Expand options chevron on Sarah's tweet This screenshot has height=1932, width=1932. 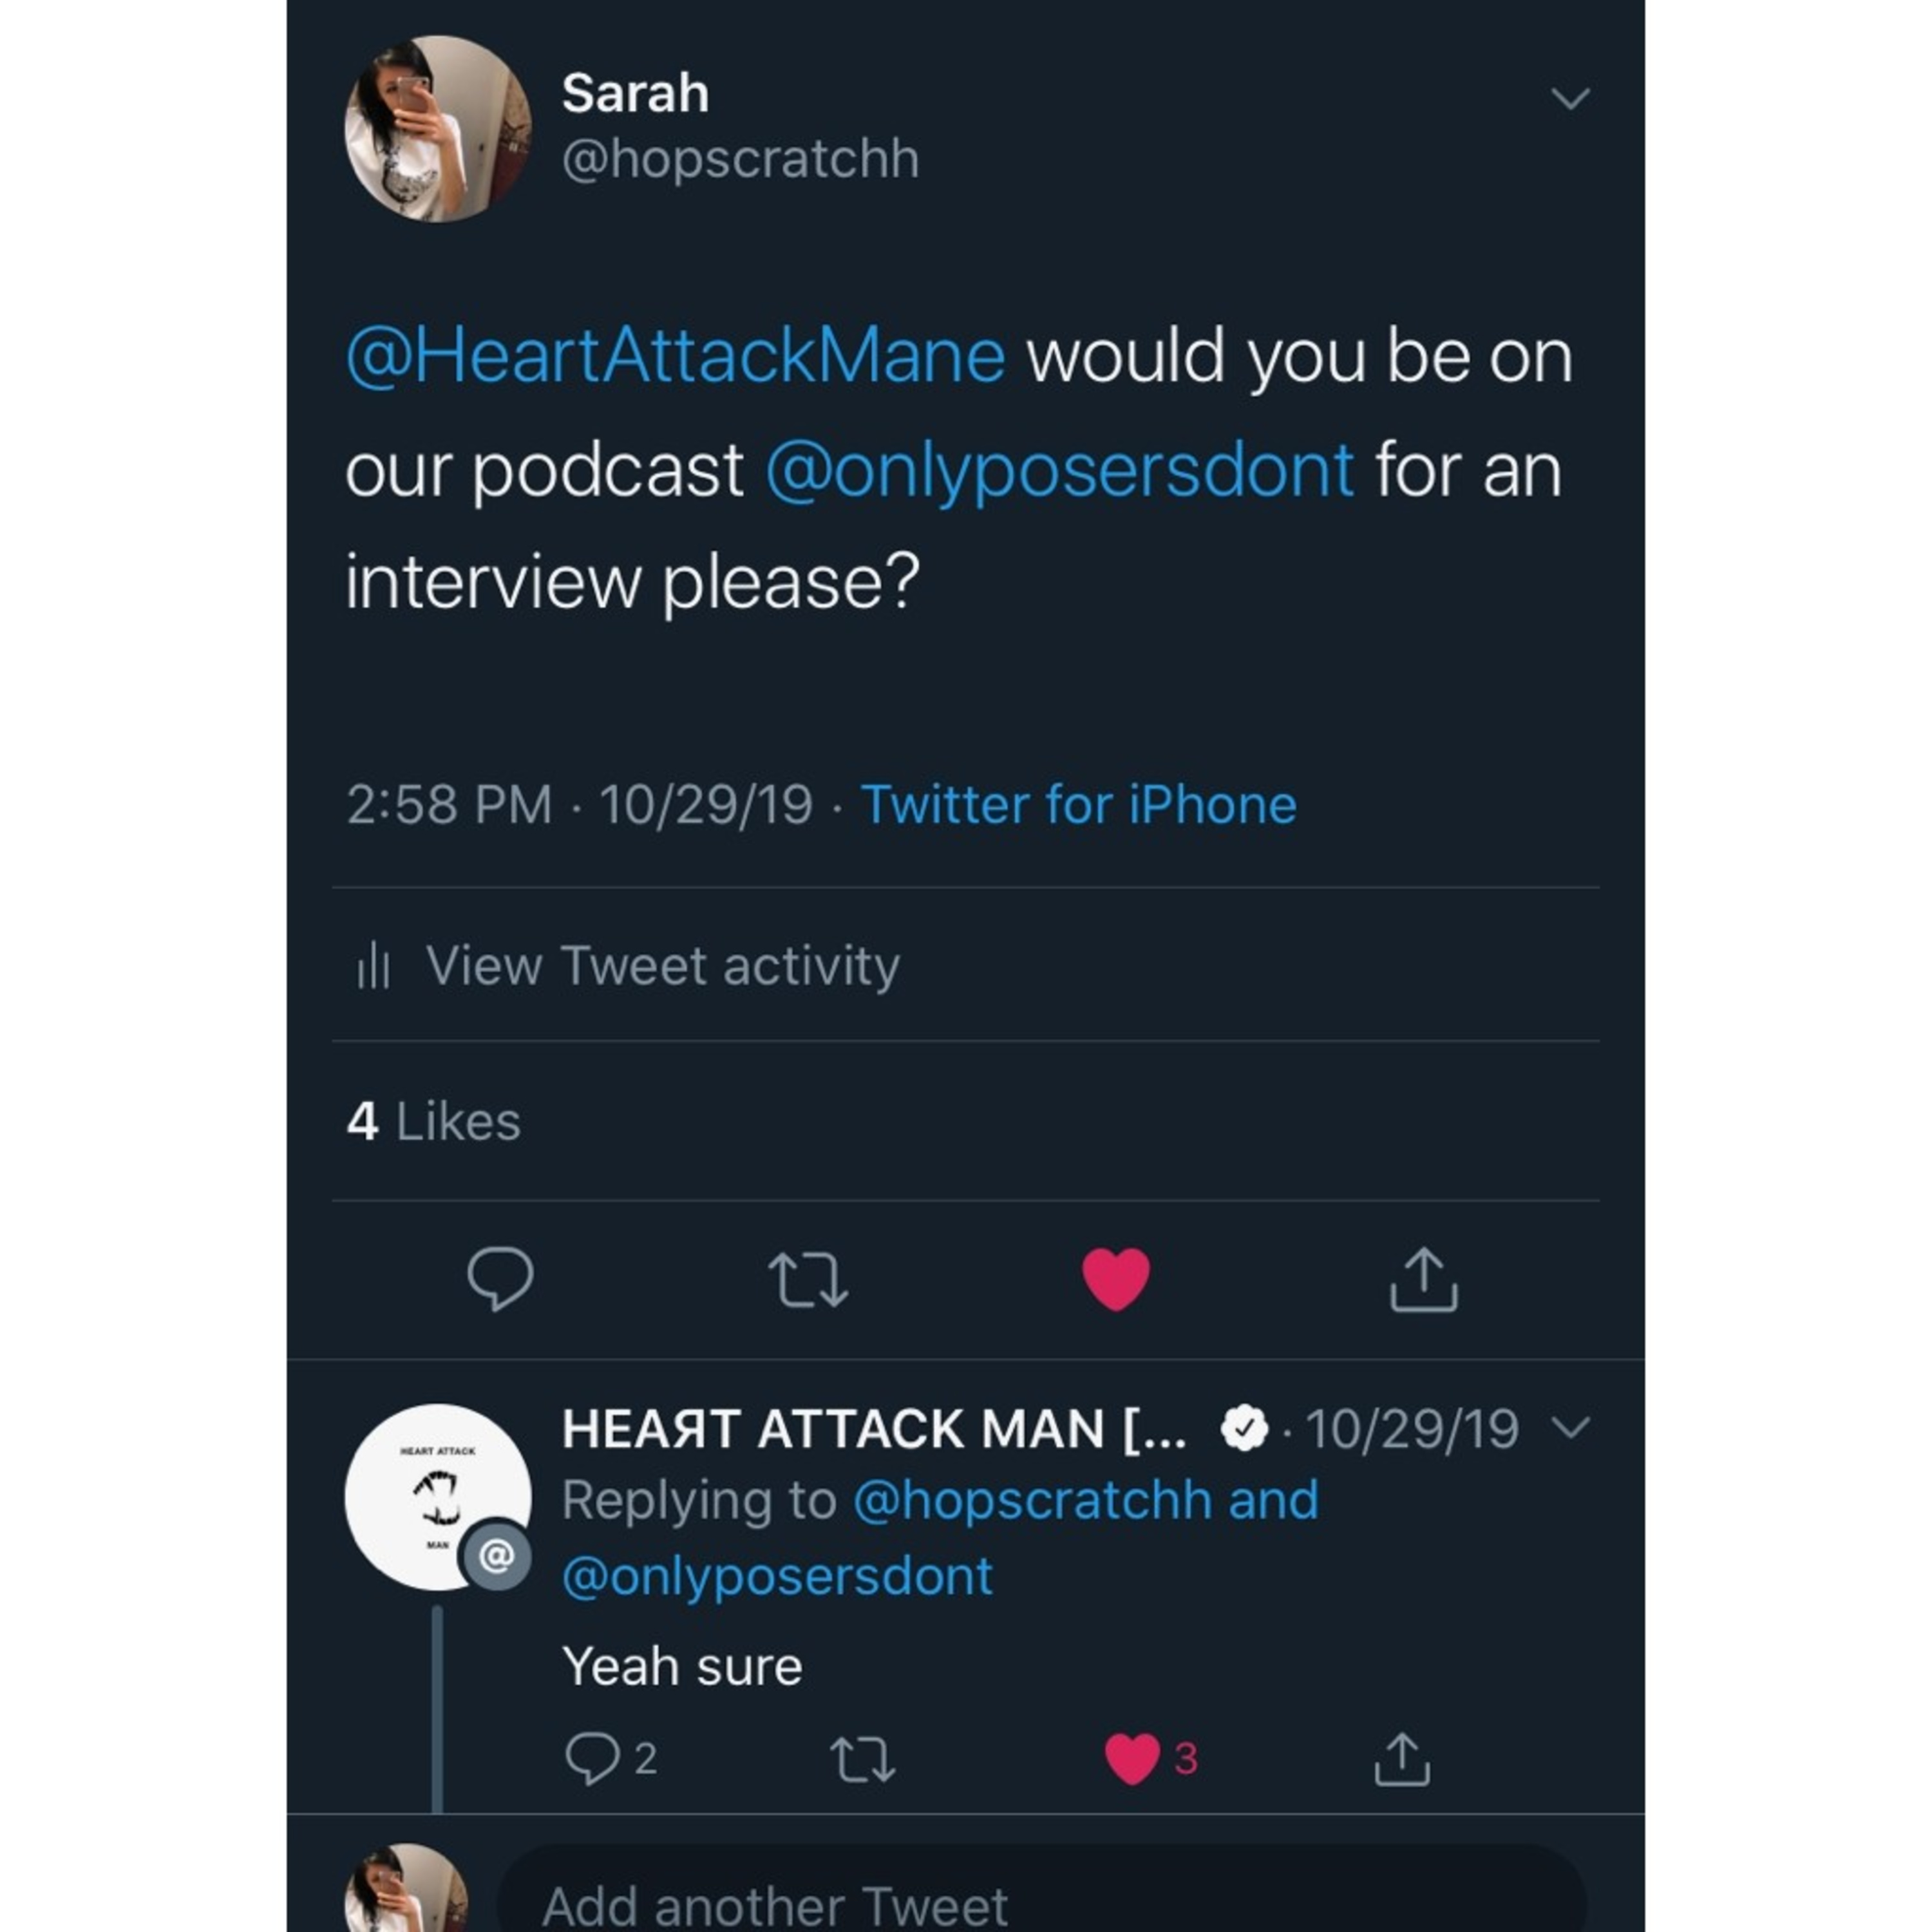(x=1570, y=98)
